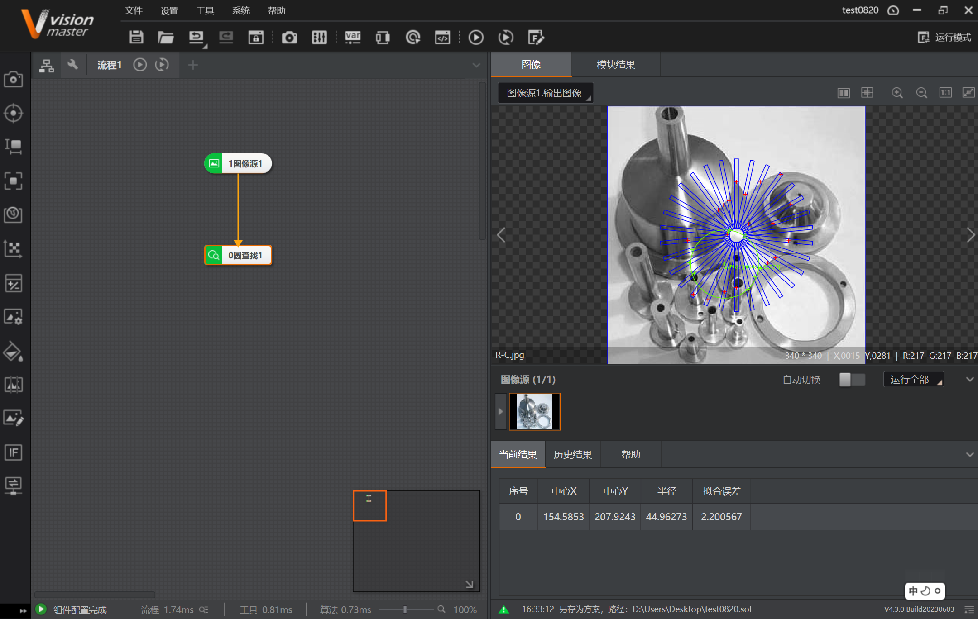The width and height of the screenshot is (978, 619).
Task: Switch to the 图像 tab
Action: tap(531, 65)
